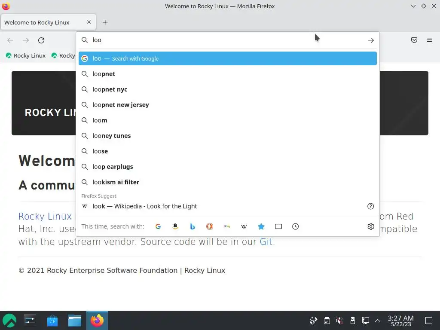Click the Firefox taskbar icon
Image resolution: width=440 pixels, height=330 pixels.
[x=97, y=321]
